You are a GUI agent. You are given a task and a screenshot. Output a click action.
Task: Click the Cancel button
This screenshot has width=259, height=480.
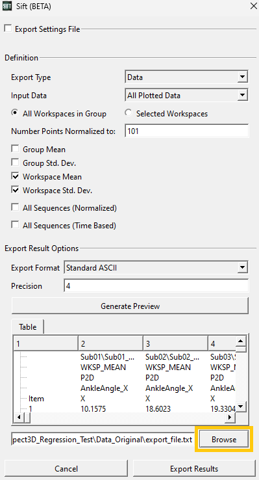66,469
